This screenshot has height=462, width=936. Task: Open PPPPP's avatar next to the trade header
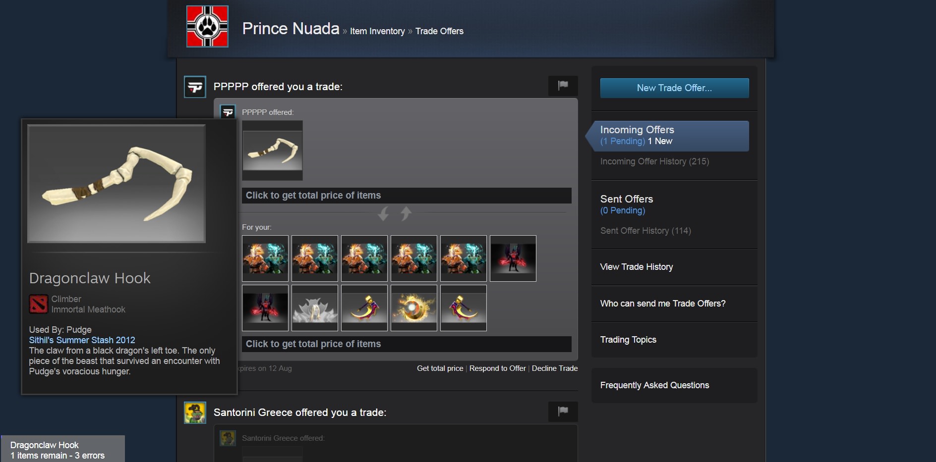click(x=195, y=87)
